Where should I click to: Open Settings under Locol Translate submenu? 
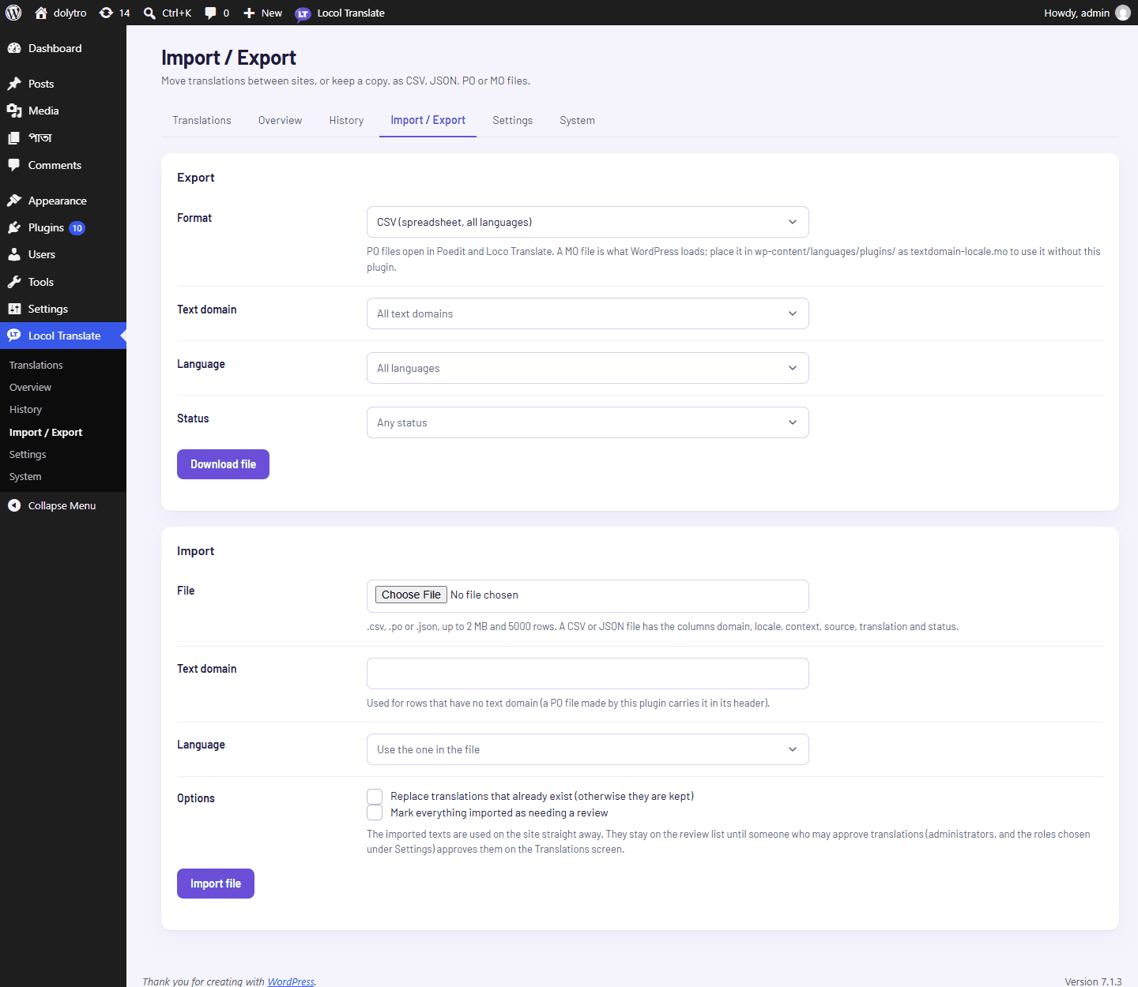tap(28, 454)
